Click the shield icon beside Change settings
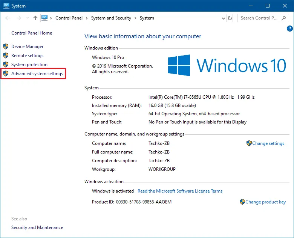Image resolution: width=294 pixels, height=238 pixels. [x=249, y=143]
